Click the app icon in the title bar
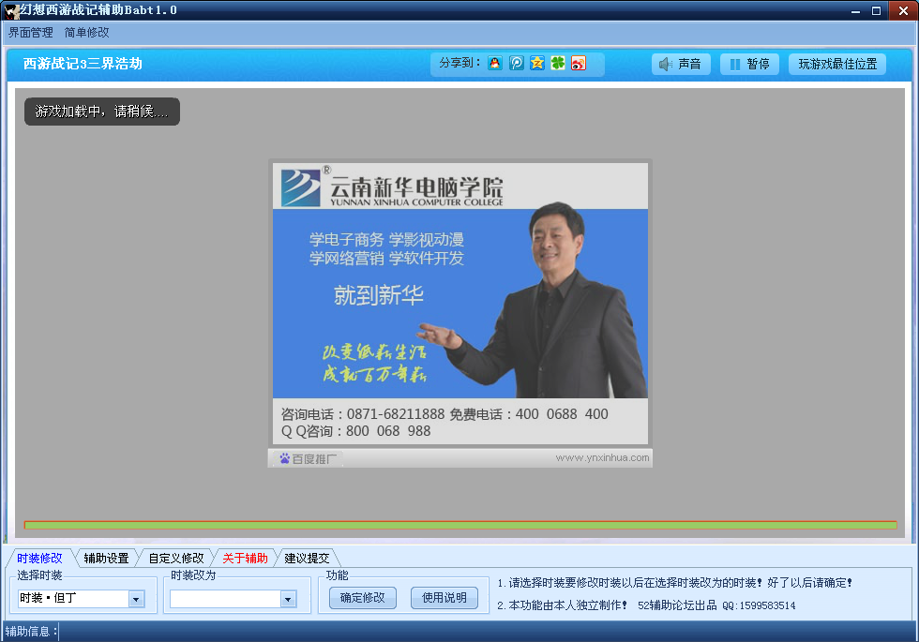 coord(11,10)
